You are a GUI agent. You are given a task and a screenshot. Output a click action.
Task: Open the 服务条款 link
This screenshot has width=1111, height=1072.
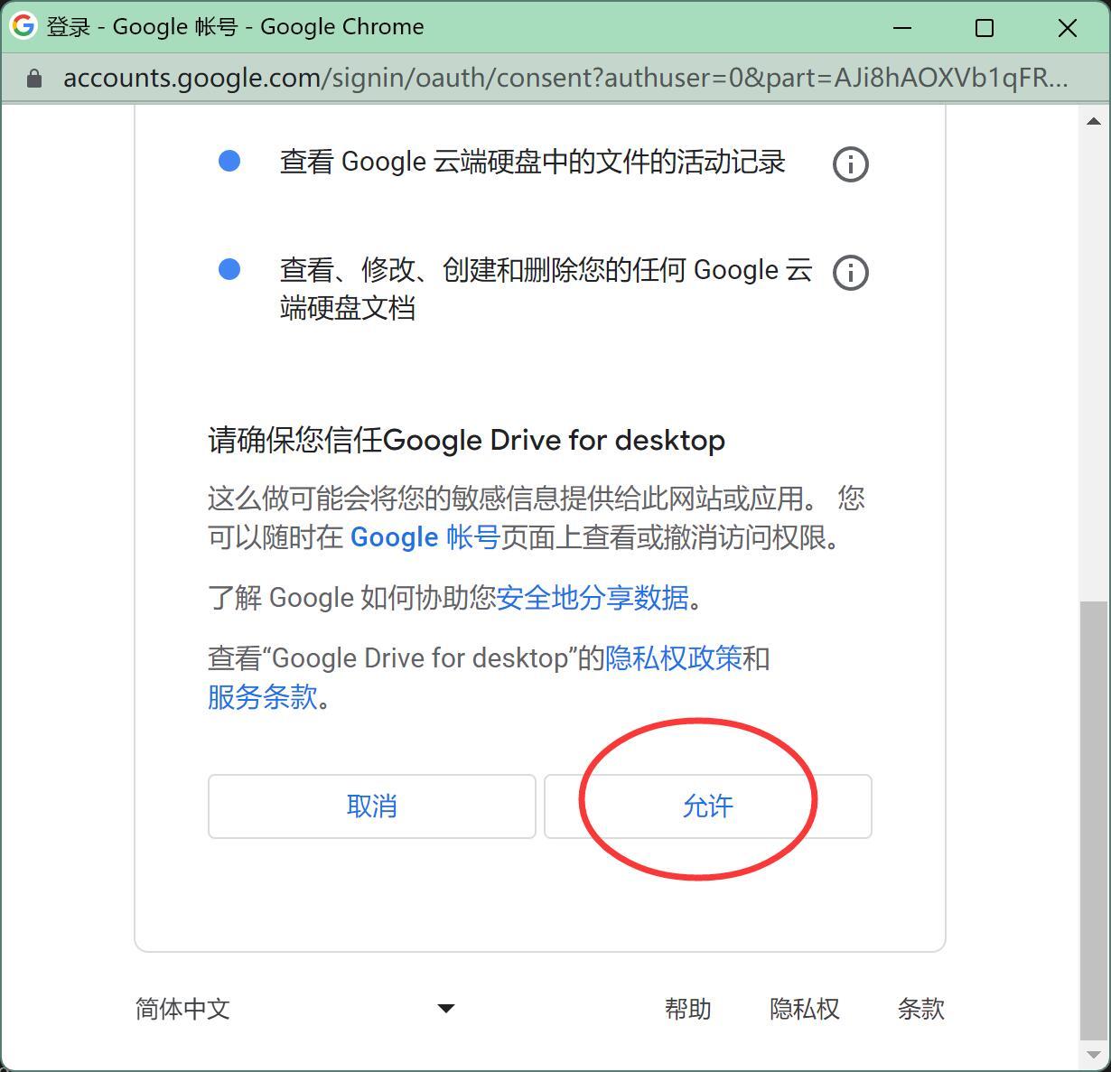(263, 697)
